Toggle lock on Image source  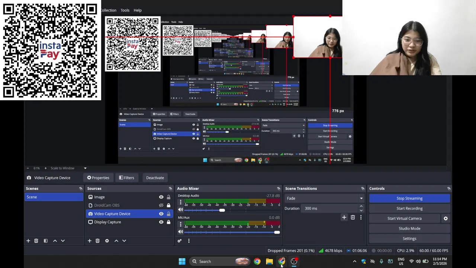[x=168, y=197]
